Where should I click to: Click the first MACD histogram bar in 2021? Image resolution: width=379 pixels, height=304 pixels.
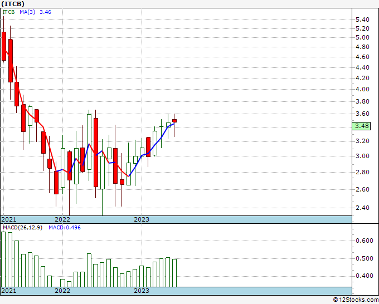tap(3, 259)
